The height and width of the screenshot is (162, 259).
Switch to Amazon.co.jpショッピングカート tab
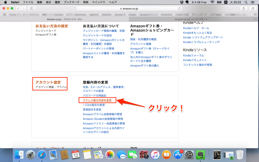[x=191, y=19]
